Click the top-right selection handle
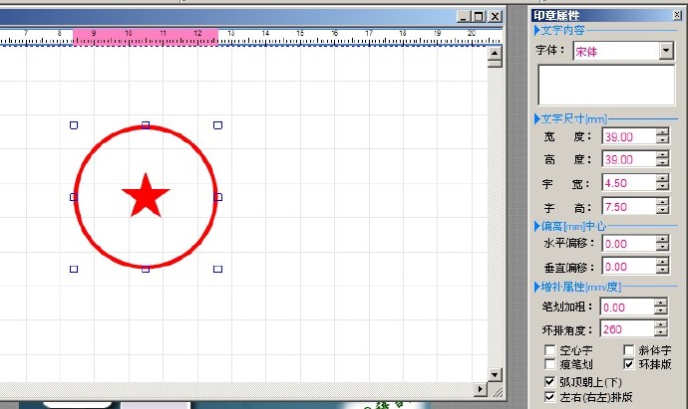 [217, 125]
